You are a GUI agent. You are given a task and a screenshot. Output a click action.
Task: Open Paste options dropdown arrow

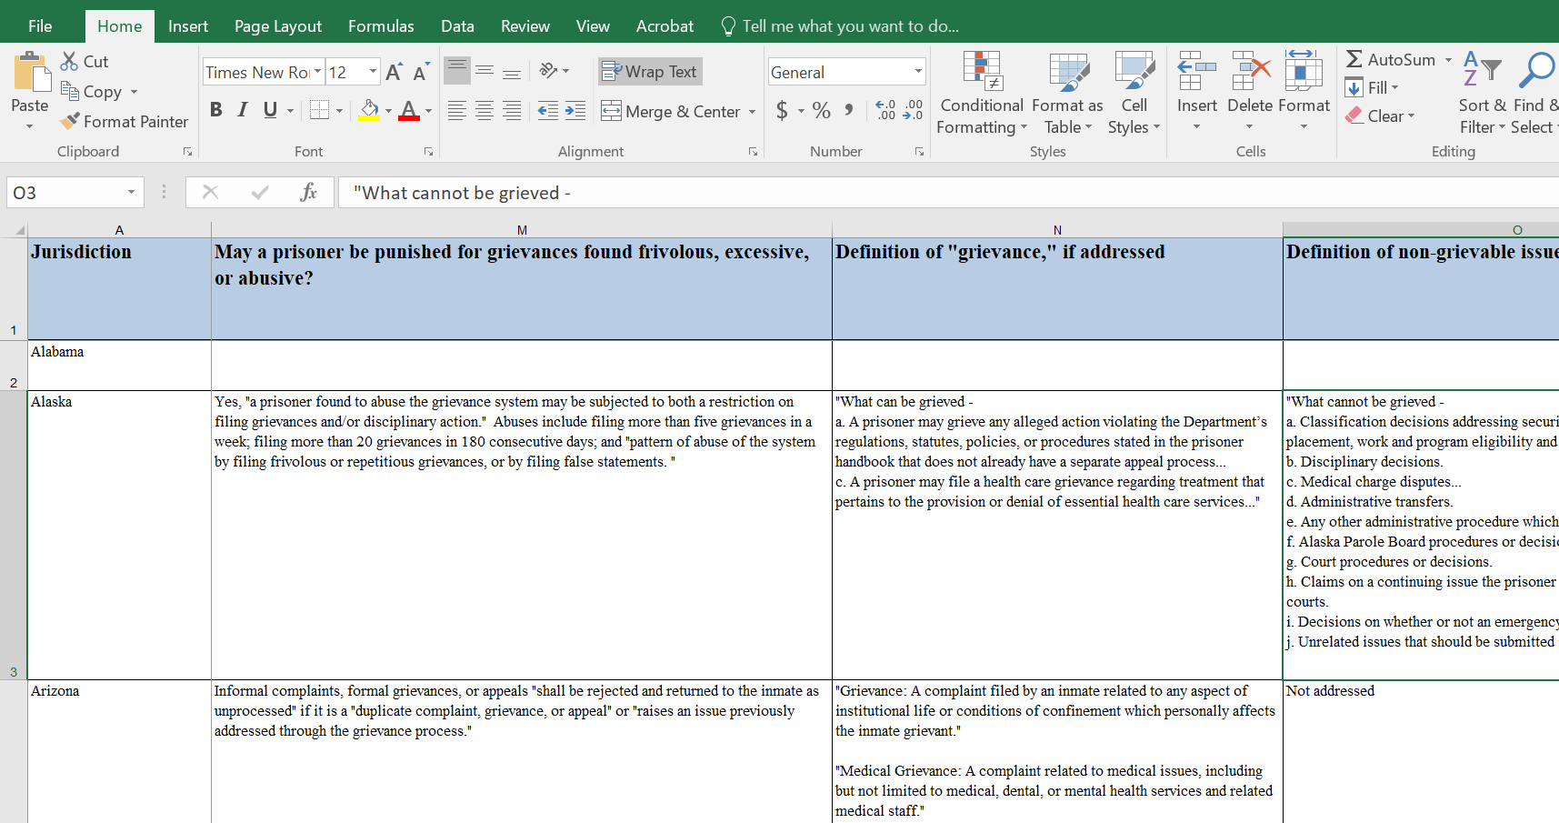(x=30, y=126)
